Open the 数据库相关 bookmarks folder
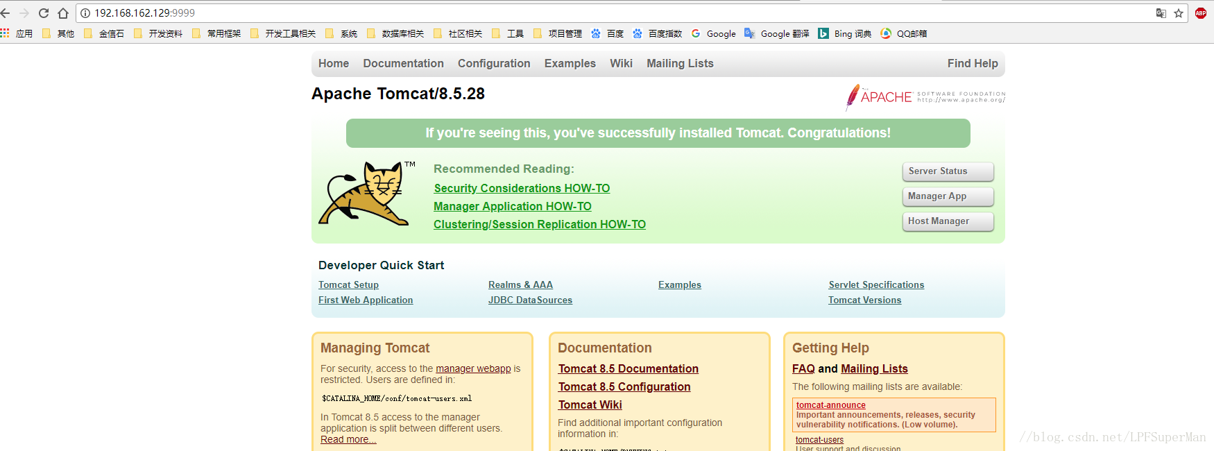The height and width of the screenshot is (451, 1214). (395, 33)
